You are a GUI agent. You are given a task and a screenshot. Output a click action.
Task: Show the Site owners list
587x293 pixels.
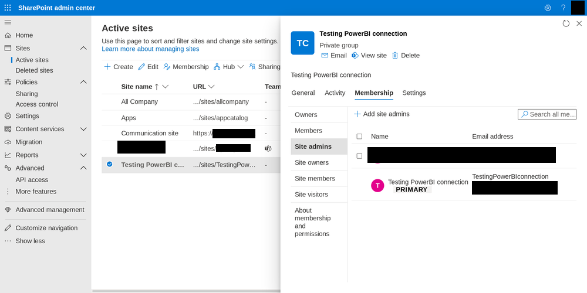tap(319, 162)
